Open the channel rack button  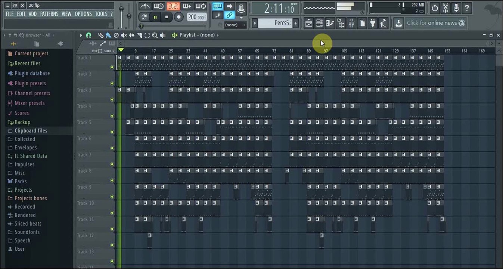tap(319, 23)
